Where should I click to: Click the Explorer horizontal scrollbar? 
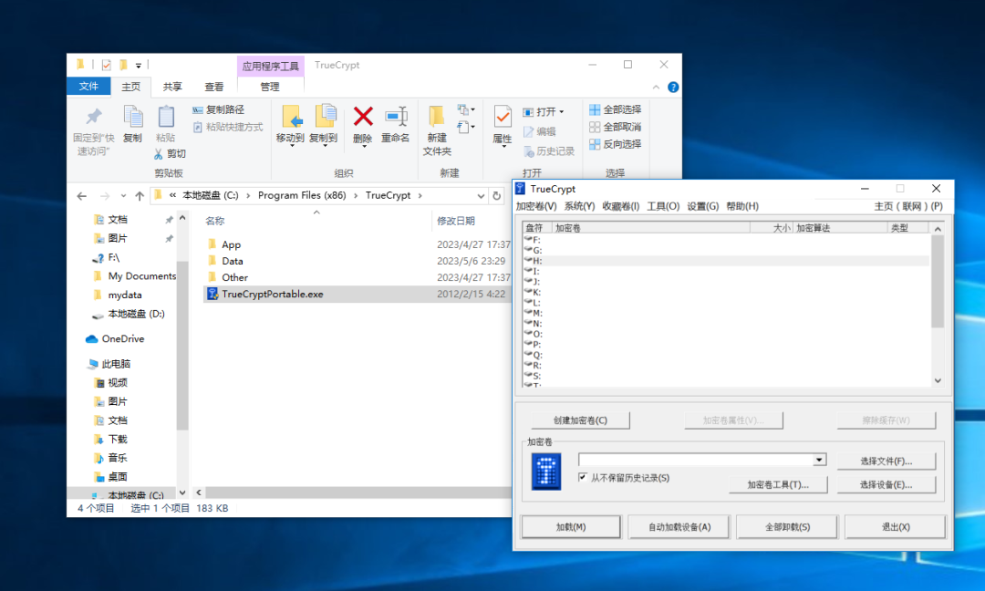pyautogui.click(x=358, y=493)
